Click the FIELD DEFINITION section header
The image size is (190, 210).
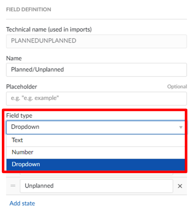[28, 10]
